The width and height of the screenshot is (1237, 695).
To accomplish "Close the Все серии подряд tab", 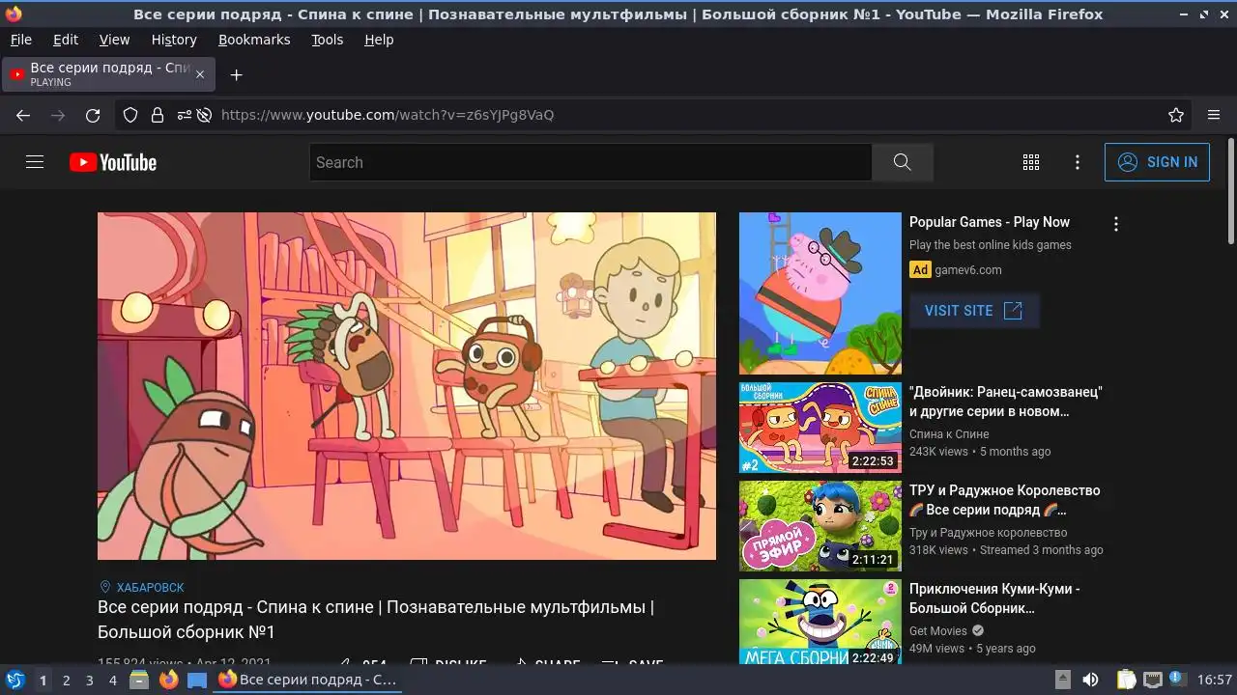I will pos(200,74).
